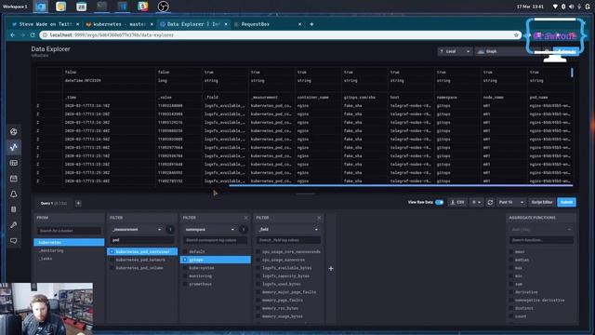The height and width of the screenshot is (335, 595).
Task: Open the Past 1h time range dropdown
Action: click(x=511, y=203)
